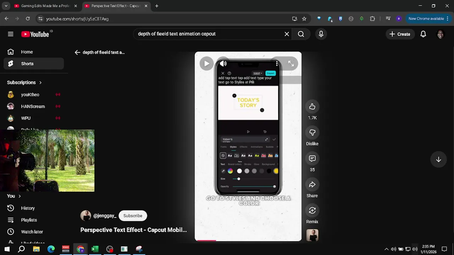454x255 pixels.
Task: Reload the page in Chrome
Action: tap(28, 19)
